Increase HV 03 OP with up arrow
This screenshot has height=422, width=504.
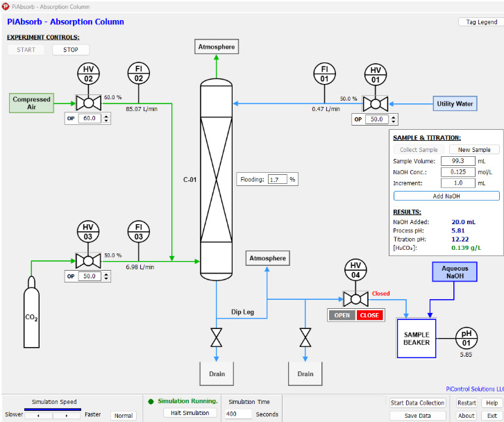(x=106, y=274)
